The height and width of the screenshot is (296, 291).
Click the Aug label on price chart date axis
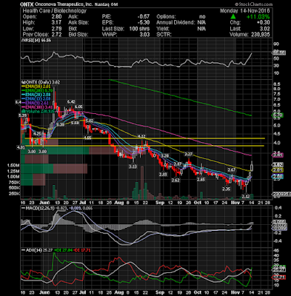[119, 203]
